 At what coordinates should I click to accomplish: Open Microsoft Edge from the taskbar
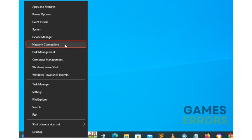[x=115, y=136]
